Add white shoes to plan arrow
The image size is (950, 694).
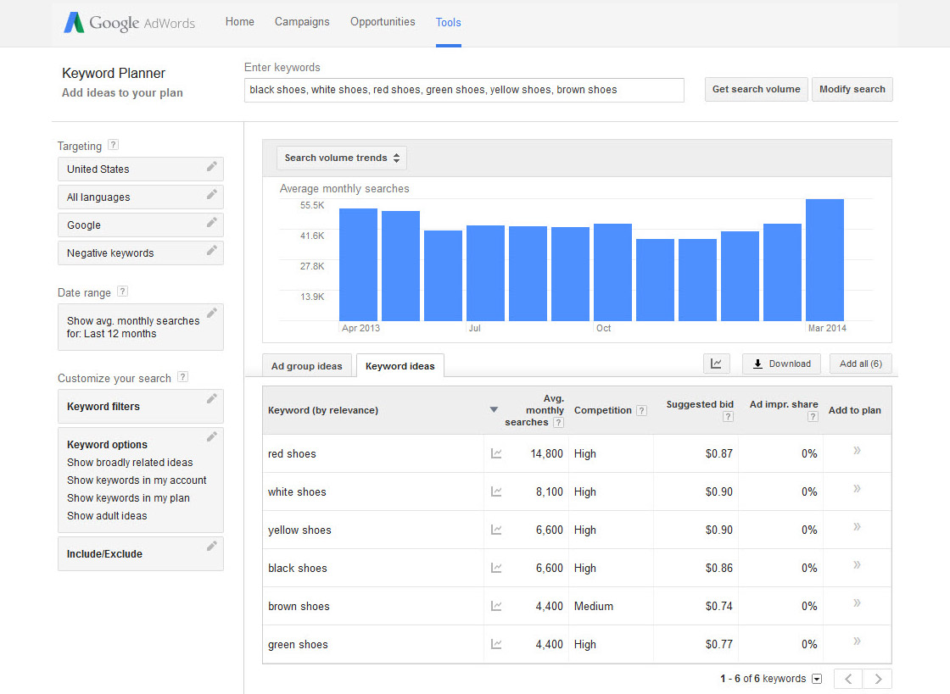[x=857, y=489]
